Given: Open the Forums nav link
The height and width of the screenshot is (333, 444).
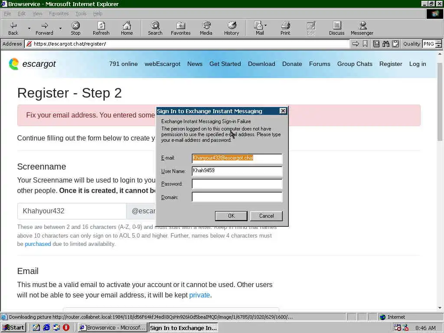Looking at the screenshot, I should click(x=320, y=64).
